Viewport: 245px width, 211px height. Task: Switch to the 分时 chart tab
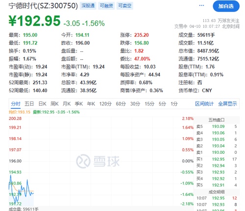coord(16,104)
